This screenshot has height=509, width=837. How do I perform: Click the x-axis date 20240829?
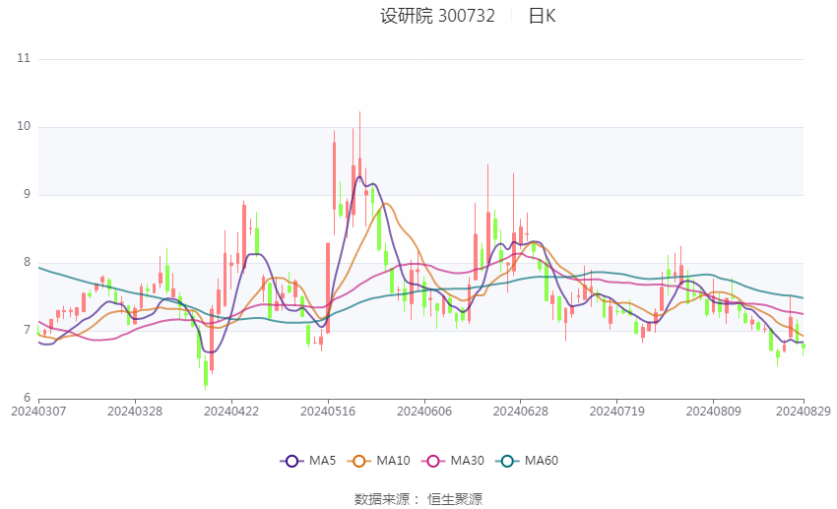tap(804, 412)
